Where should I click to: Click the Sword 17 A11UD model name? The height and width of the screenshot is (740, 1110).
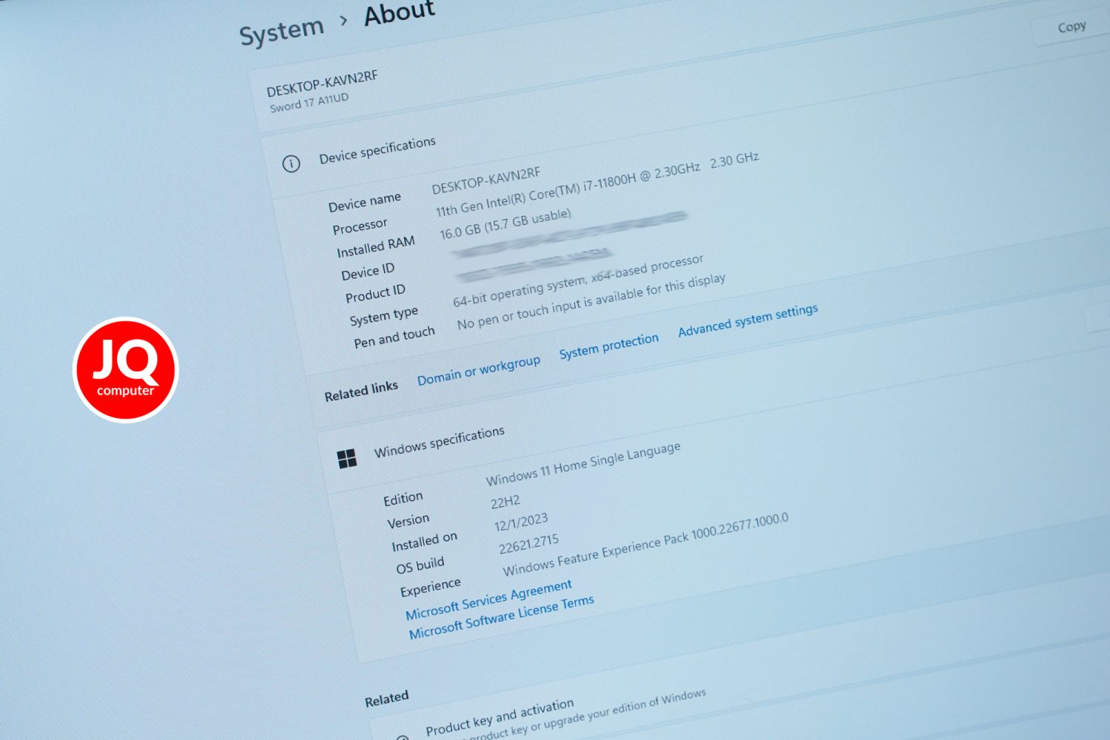(309, 102)
